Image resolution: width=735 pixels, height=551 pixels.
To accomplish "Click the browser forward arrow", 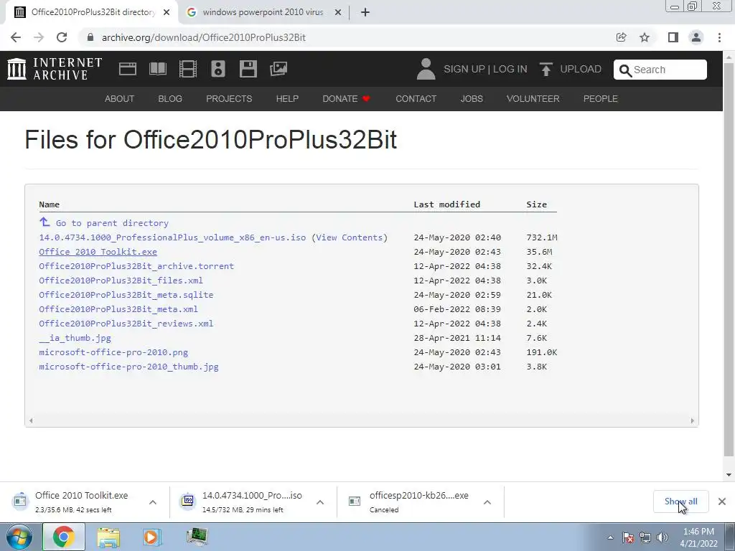I will [39, 37].
